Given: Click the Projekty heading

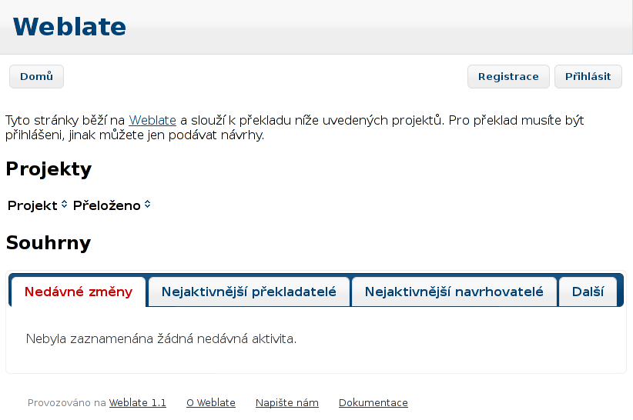Looking at the screenshot, I should [49, 169].
